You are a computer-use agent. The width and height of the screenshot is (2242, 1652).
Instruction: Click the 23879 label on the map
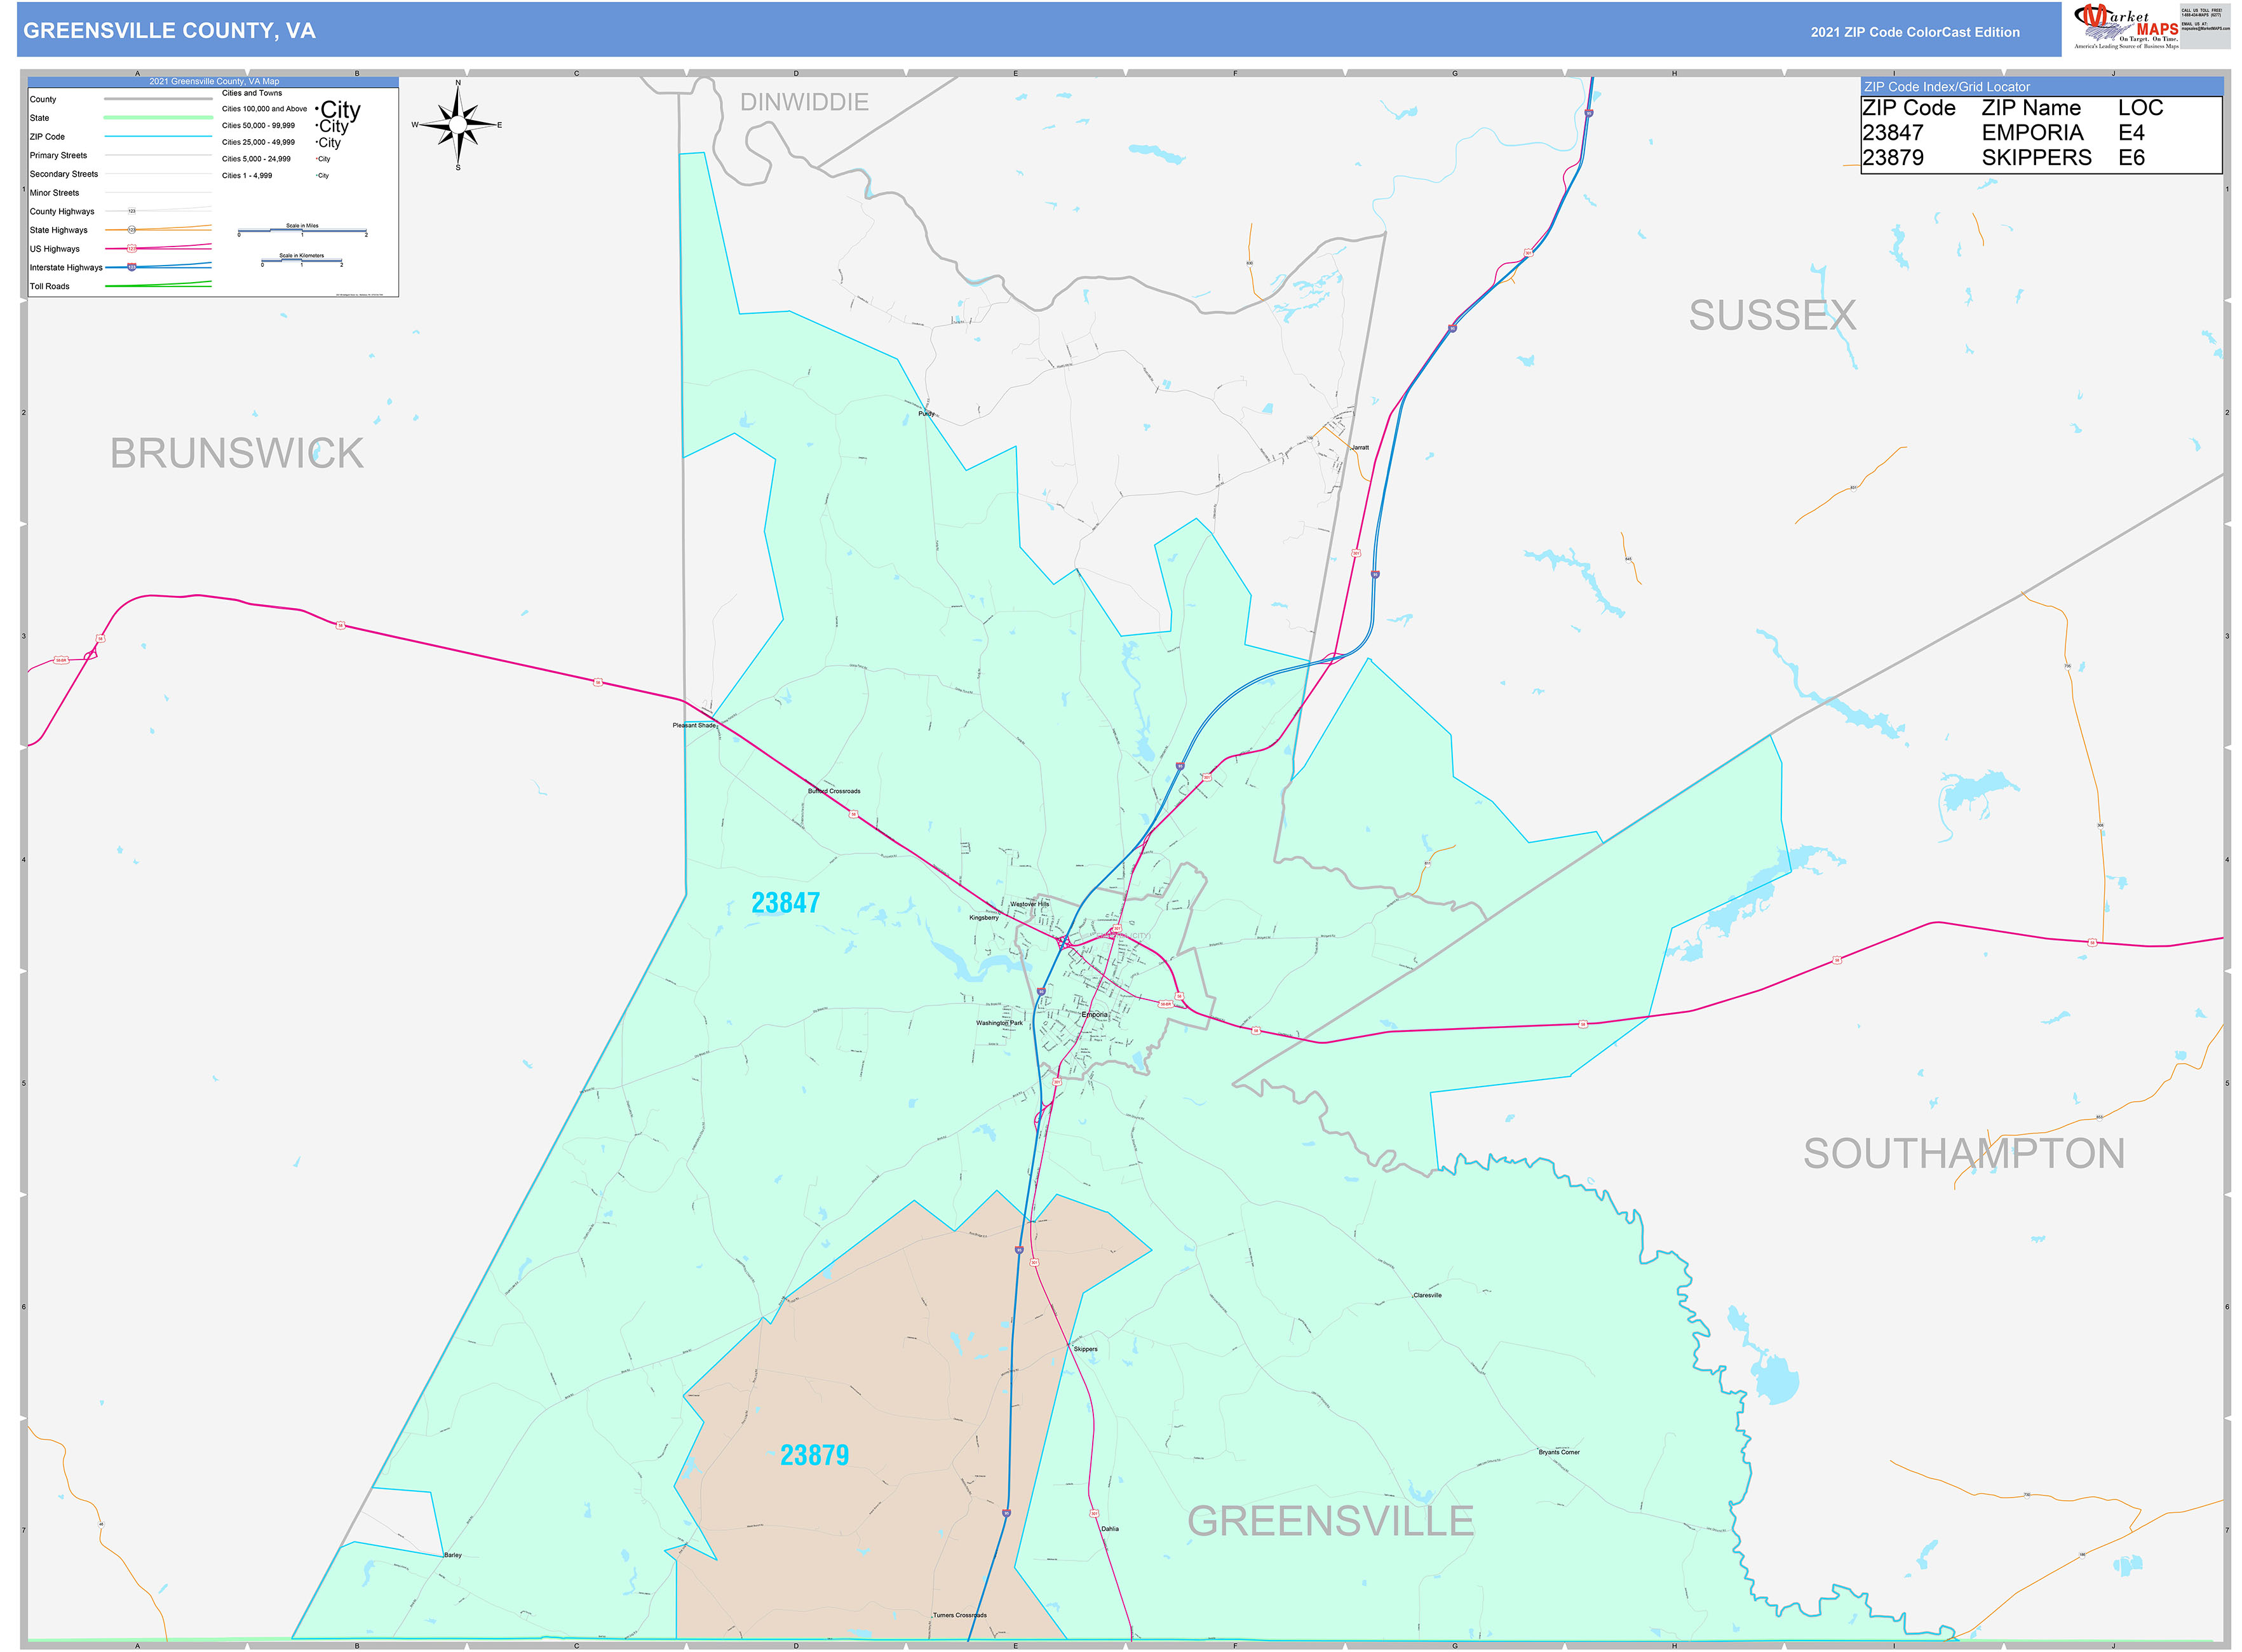(x=816, y=1456)
